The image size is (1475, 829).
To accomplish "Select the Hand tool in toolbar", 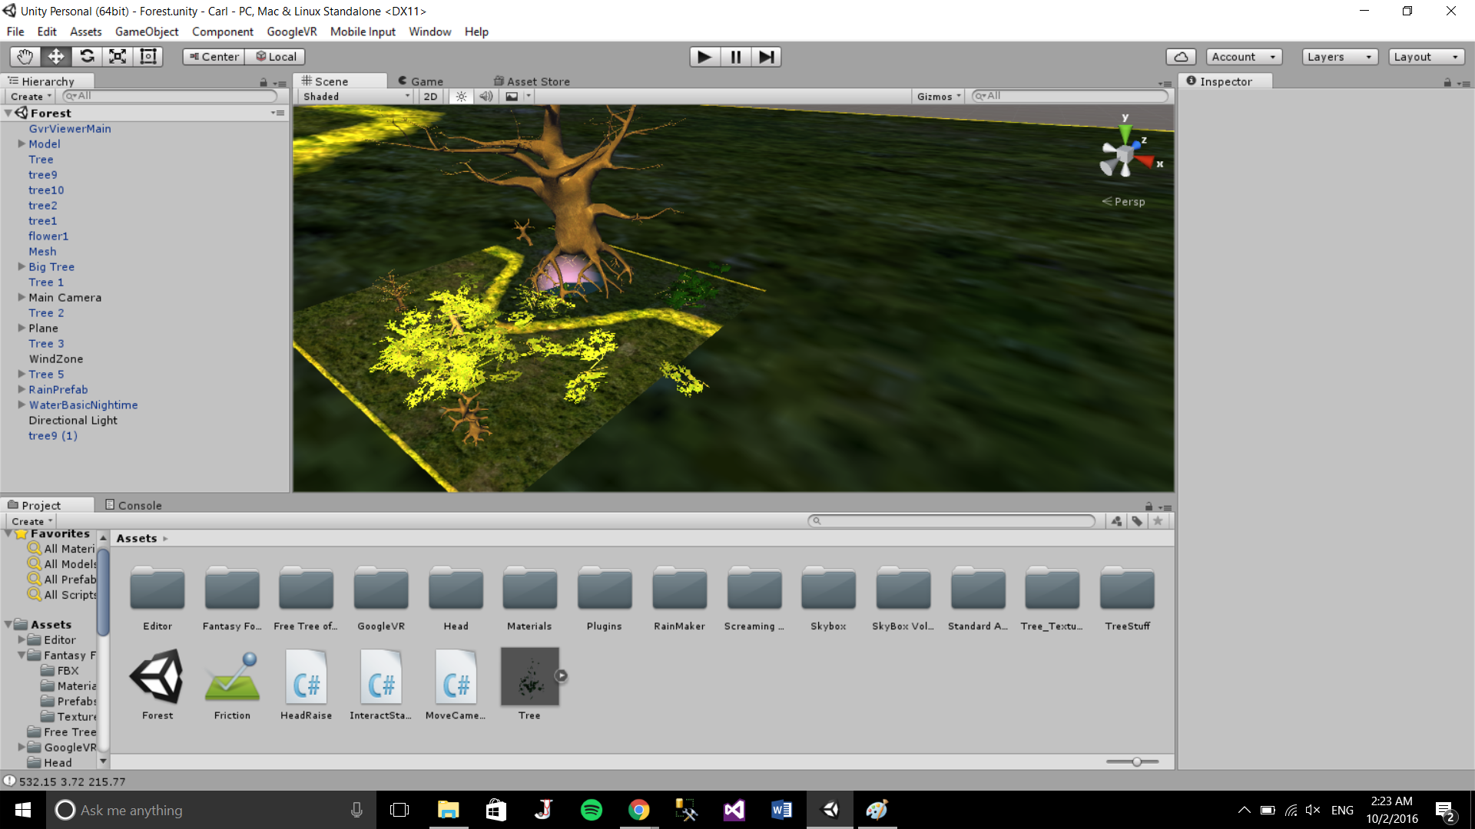I will 25,57.
